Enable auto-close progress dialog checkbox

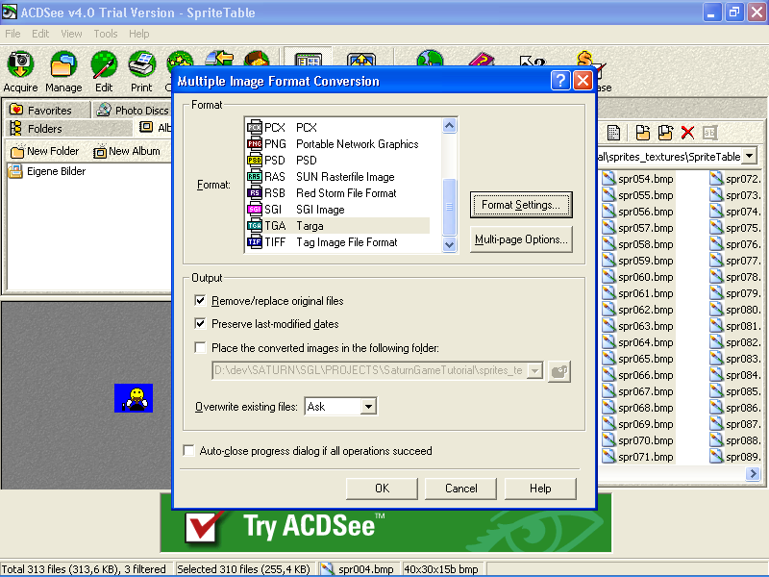(188, 450)
